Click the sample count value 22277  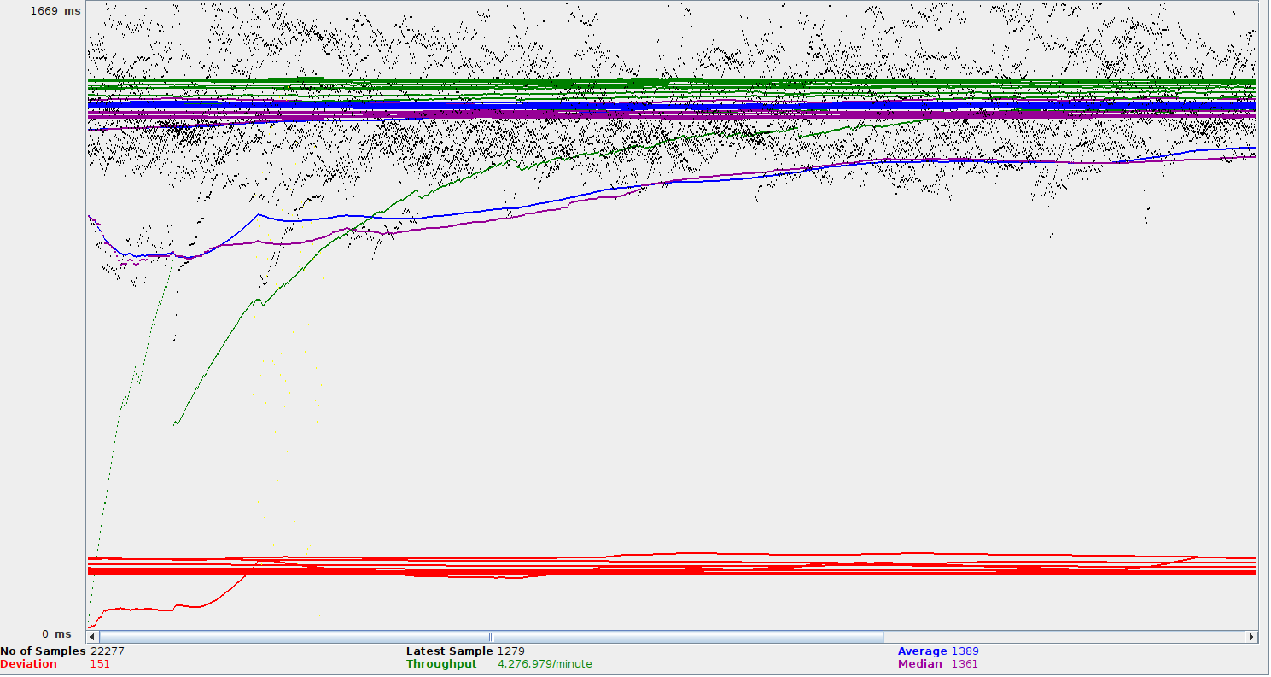108,651
